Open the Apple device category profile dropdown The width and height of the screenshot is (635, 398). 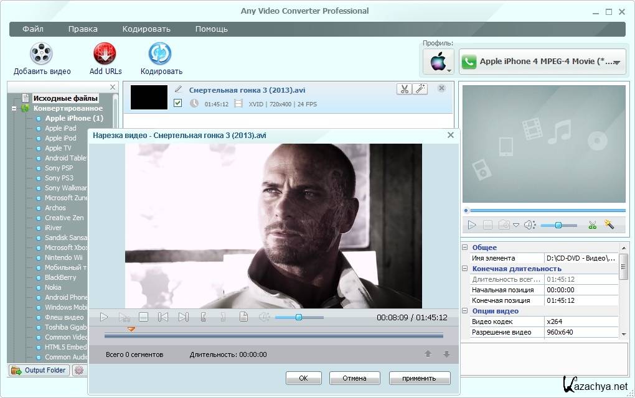pyautogui.click(x=438, y=62)
